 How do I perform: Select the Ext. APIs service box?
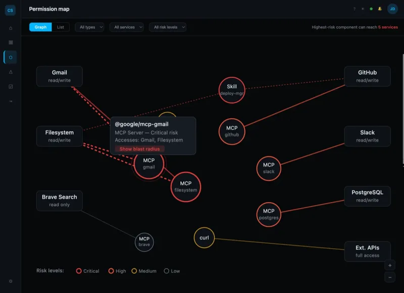pyautogui.click(x=368, y=252)
